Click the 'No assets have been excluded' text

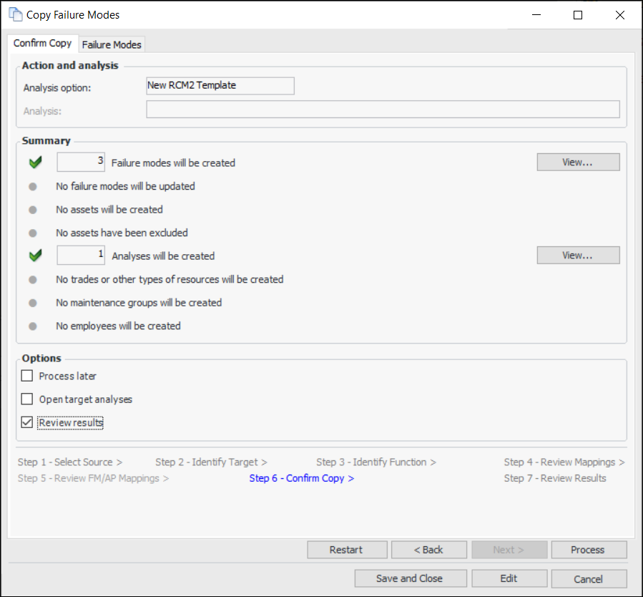(122, 233)
